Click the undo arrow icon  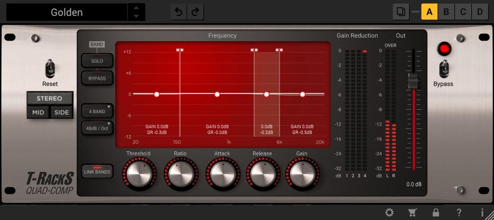179,12
